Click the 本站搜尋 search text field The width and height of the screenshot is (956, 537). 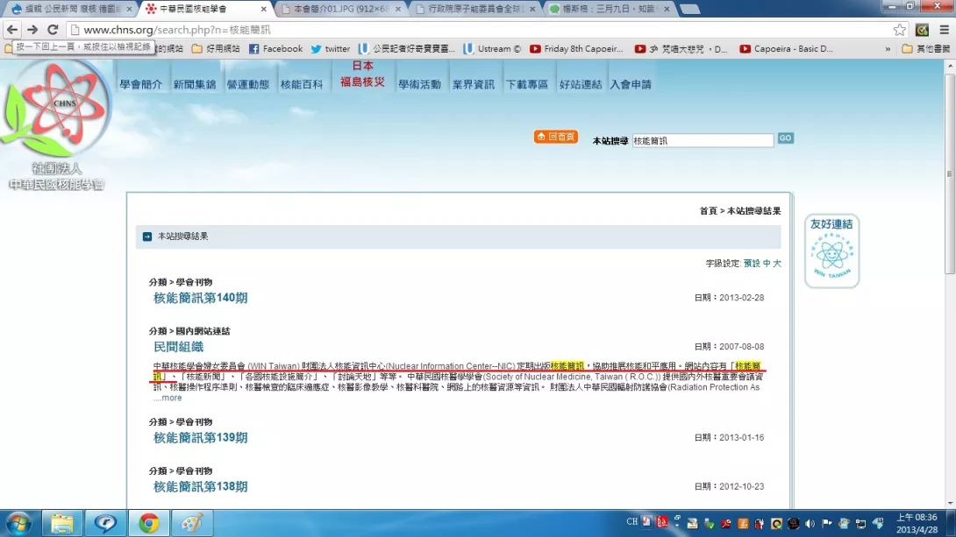702,140
